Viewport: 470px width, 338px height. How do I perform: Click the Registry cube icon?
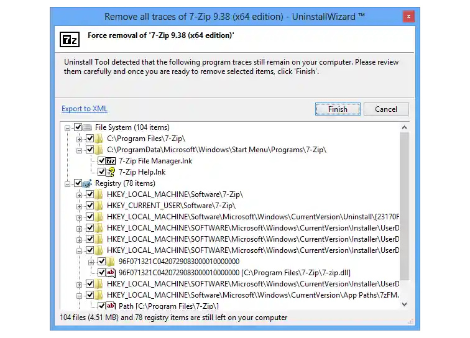click(88, 183)
